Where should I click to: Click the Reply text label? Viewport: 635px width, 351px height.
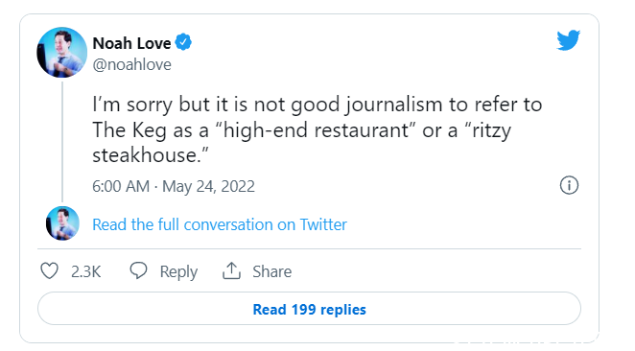[x=178, y=271]
